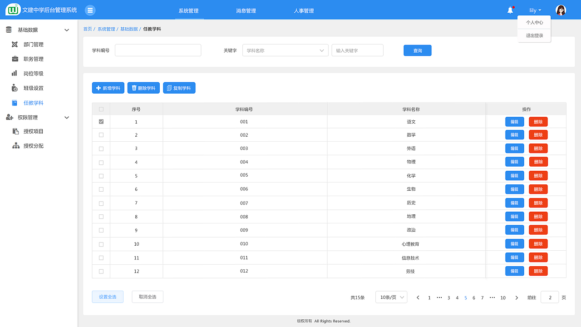The image size is (581, 327).
Task: Uncheck the checkbox for 语文 row
Action: pyautogui.click(x=101, y=121)
